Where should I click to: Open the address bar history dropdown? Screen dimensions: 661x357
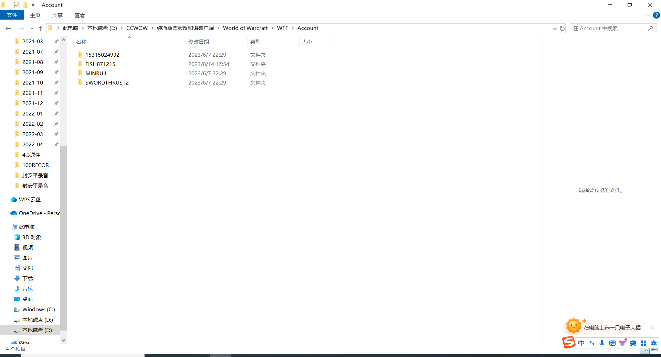coord(555,29)
